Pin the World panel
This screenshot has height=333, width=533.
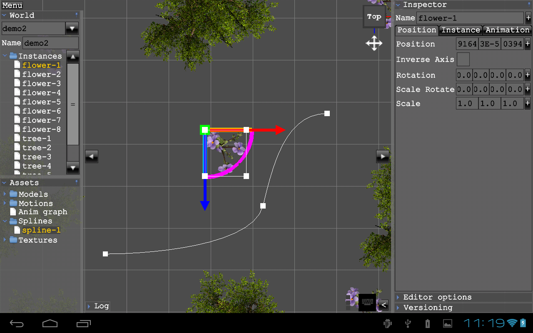pos(76,15)
